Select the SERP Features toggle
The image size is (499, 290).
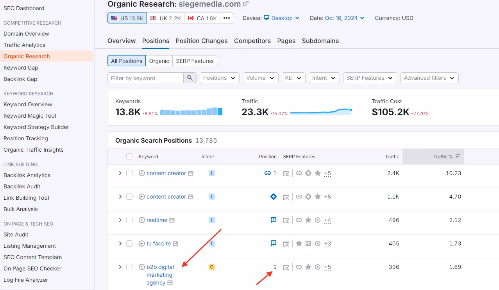coord(195,61)
